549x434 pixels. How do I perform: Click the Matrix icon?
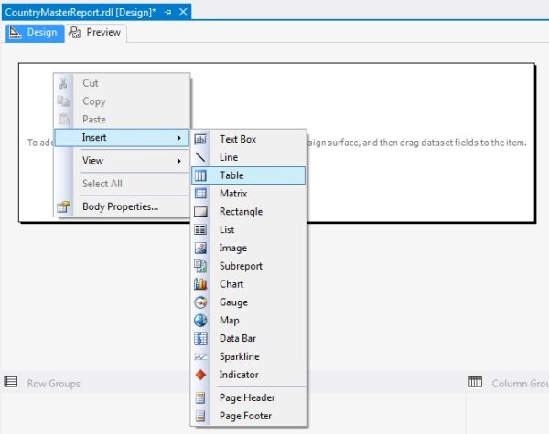click(x=200, y=194)
